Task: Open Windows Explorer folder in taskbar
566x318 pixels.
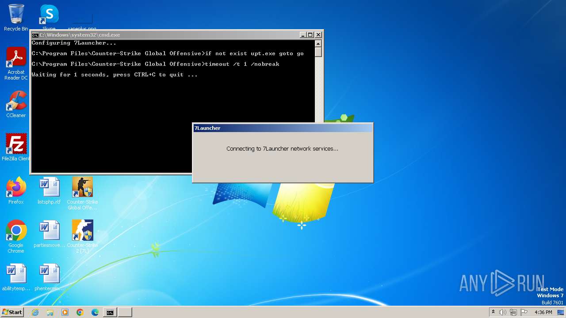Action: 50,312
